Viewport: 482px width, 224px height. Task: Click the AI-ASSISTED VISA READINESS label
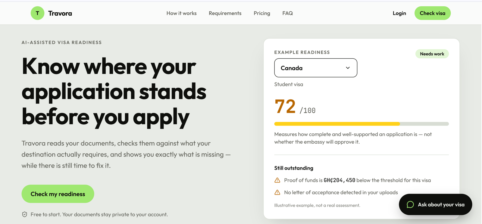62,42
